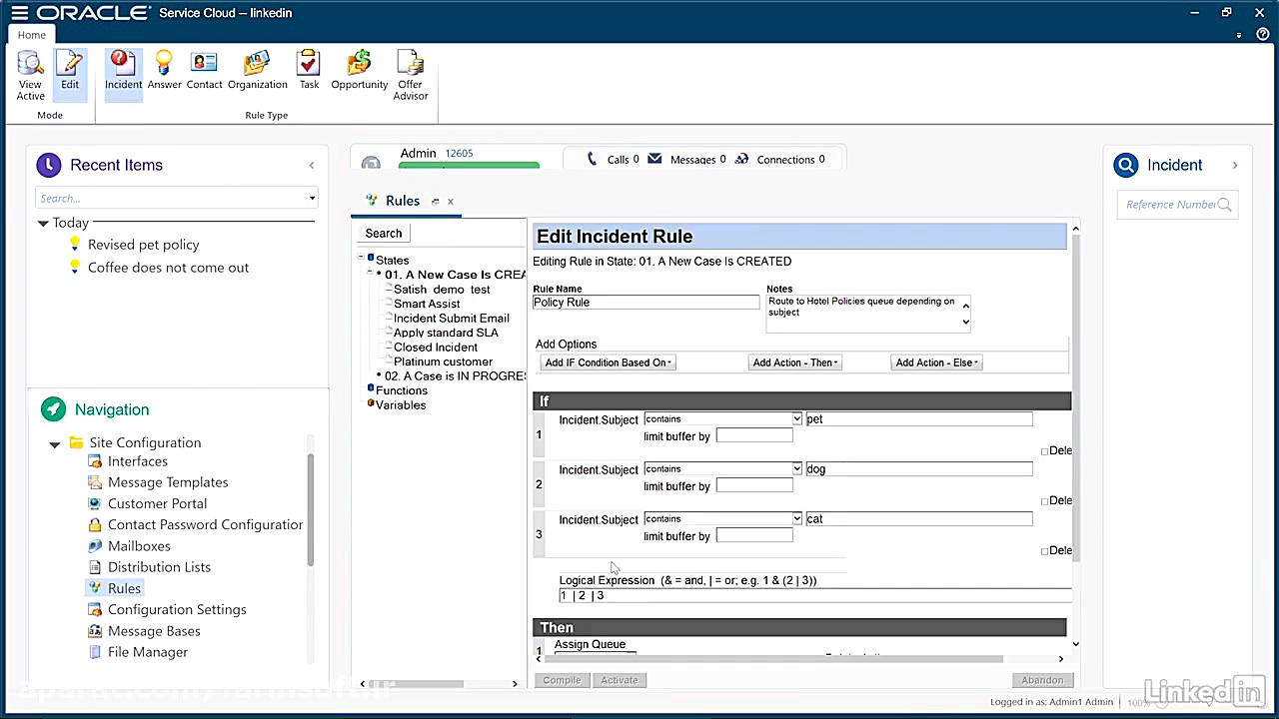Open the Add IF Condition Based On dropdown

[x=608, y=362]
